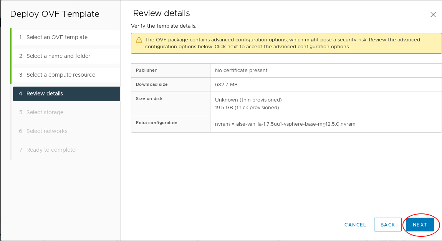The height and width of the screenshot is (241, 442).
Task: Click the Download size label
Action: click(152, 84)
